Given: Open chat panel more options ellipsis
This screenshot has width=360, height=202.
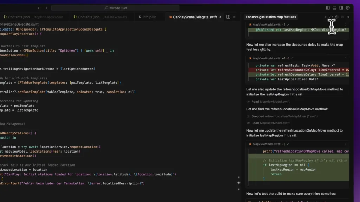Looking at the screenshot, I should pos(342,17).
